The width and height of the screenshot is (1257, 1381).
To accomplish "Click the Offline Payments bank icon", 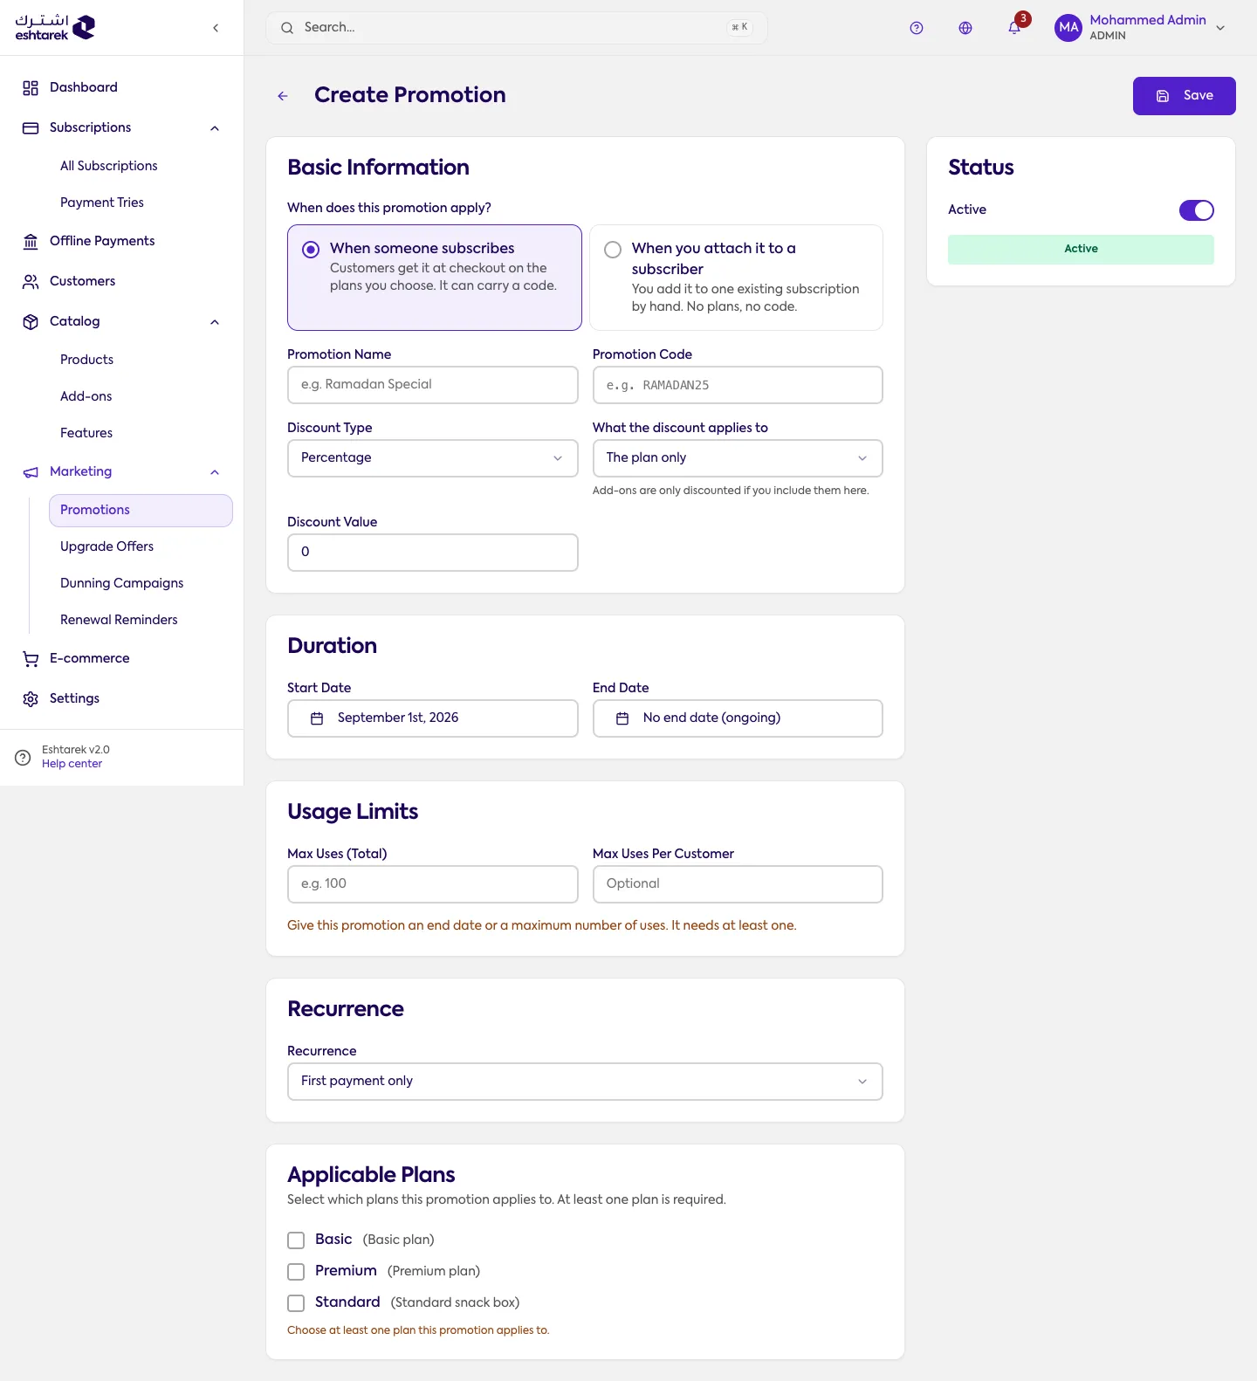I will tap(31, 242).
